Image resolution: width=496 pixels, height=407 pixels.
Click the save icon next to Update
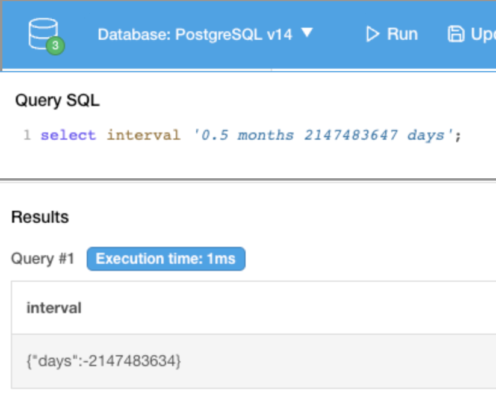coord(456,34)
